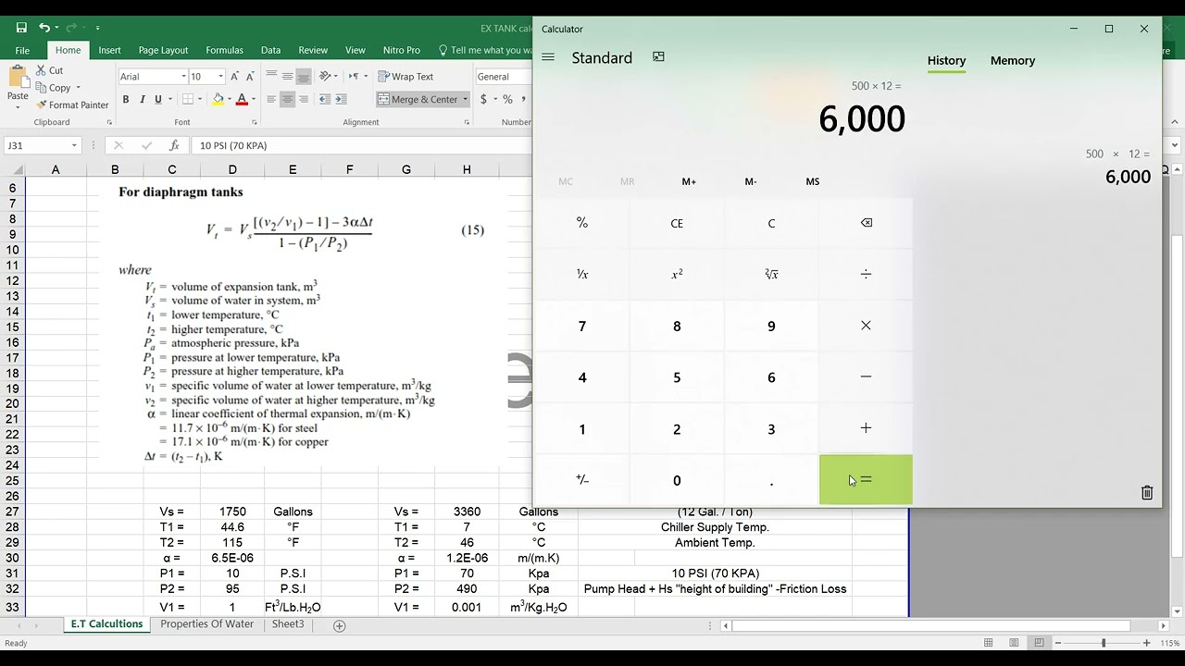Click the zoom in plus on zoom slider
Image resolution: width=1185 pixels, height=666 pixels.
click(1146, 643)
